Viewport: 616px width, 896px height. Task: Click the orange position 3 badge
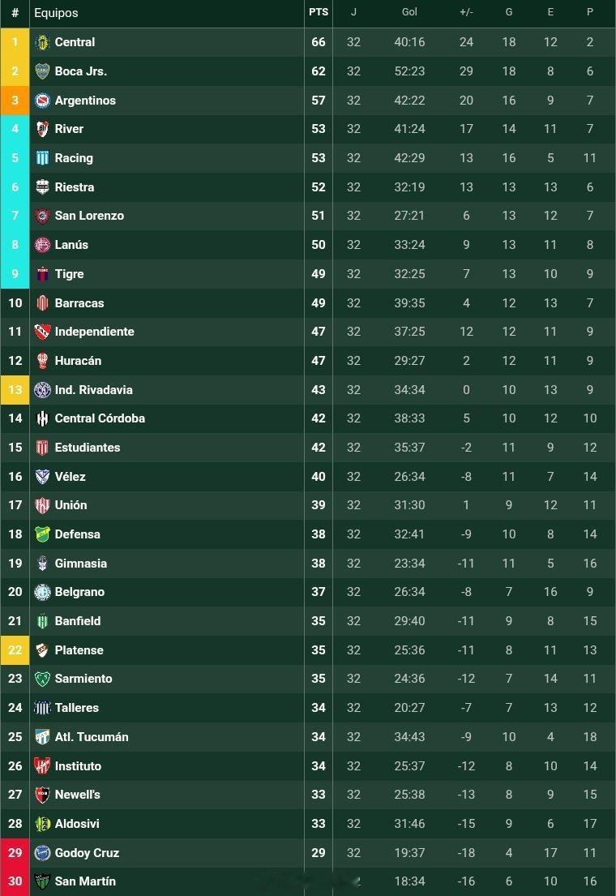(x=15, y=101)
